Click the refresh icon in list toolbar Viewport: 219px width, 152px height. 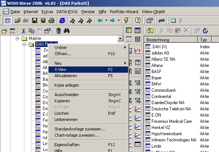click(x=205, y=30)
